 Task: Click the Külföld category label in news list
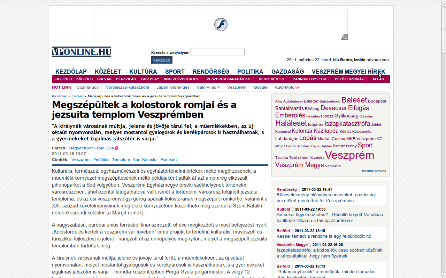(x=283, y=209)
